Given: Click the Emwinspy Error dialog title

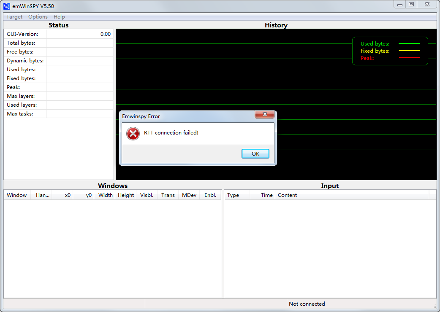Looking at the screenshot, I should point(141,116).
